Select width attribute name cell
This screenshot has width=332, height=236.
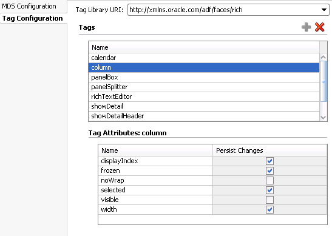click(155, 209)
